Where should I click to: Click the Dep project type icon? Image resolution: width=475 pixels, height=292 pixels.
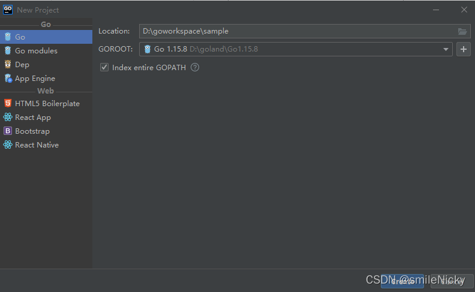[x=8, y=64]
